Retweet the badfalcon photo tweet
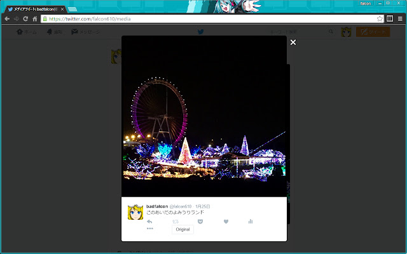407x254 pixels. [x=176, y=222]
